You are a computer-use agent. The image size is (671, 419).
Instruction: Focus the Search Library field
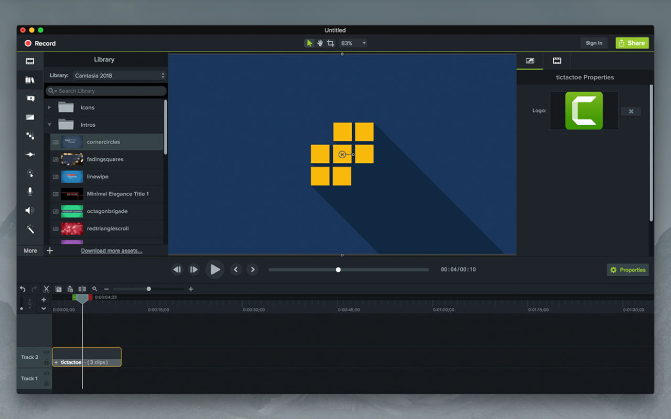(x=106, y=91)
